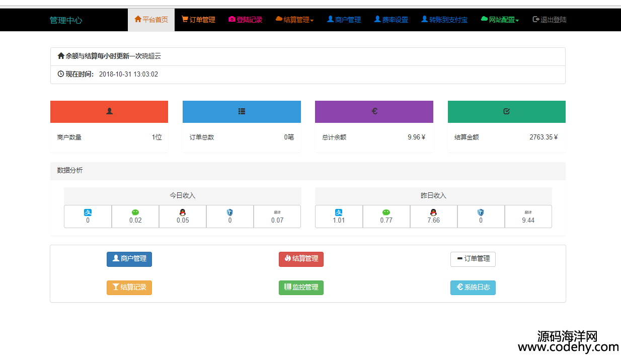Click the 退出登陆 logout link
The image size is (621, 357).
pos(549,20)
